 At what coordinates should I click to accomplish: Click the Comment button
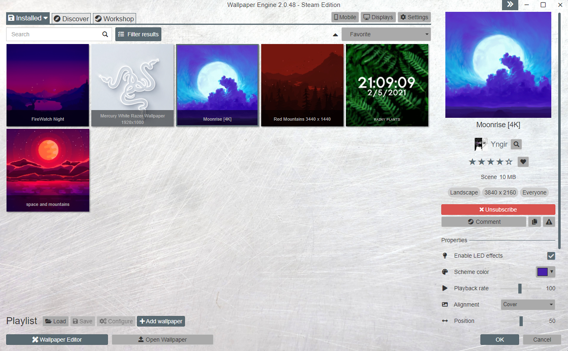pos(484,222)
